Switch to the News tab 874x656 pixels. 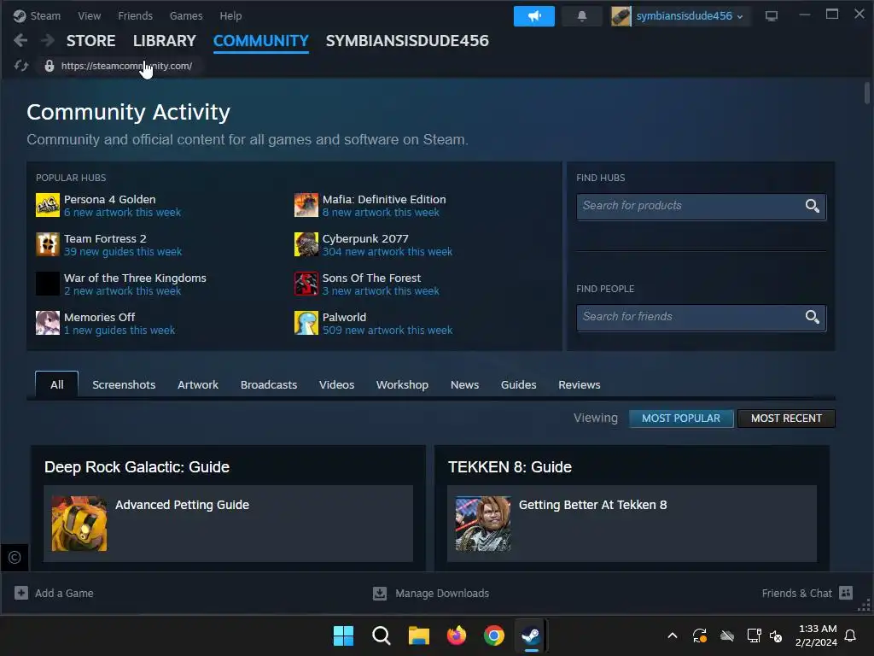point(465,384)
